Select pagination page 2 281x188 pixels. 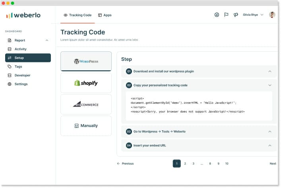(185, 164)
